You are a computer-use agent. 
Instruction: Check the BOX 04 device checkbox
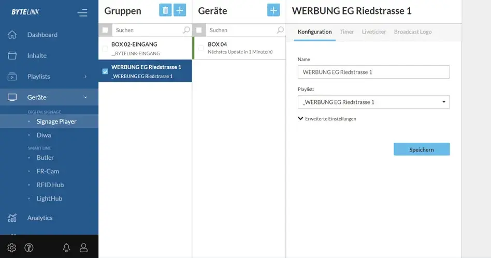201,48
